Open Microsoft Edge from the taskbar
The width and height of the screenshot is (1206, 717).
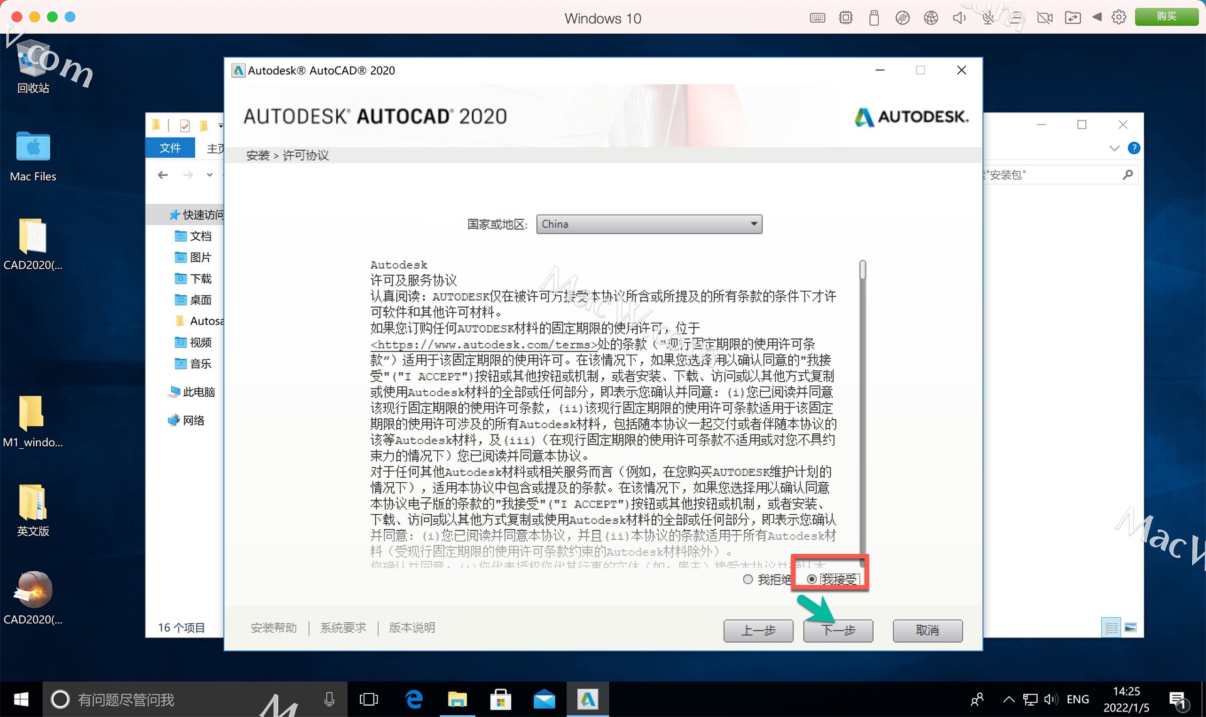pyautogui.click(x=414, y=699)
